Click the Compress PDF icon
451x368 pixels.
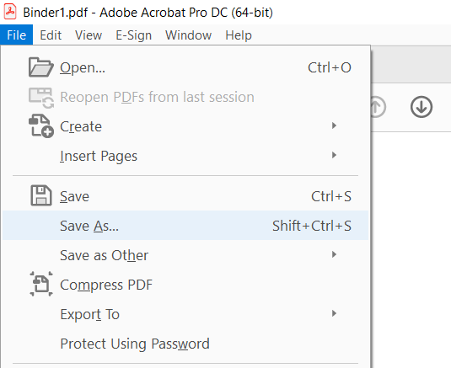click(x=41, y=284)
